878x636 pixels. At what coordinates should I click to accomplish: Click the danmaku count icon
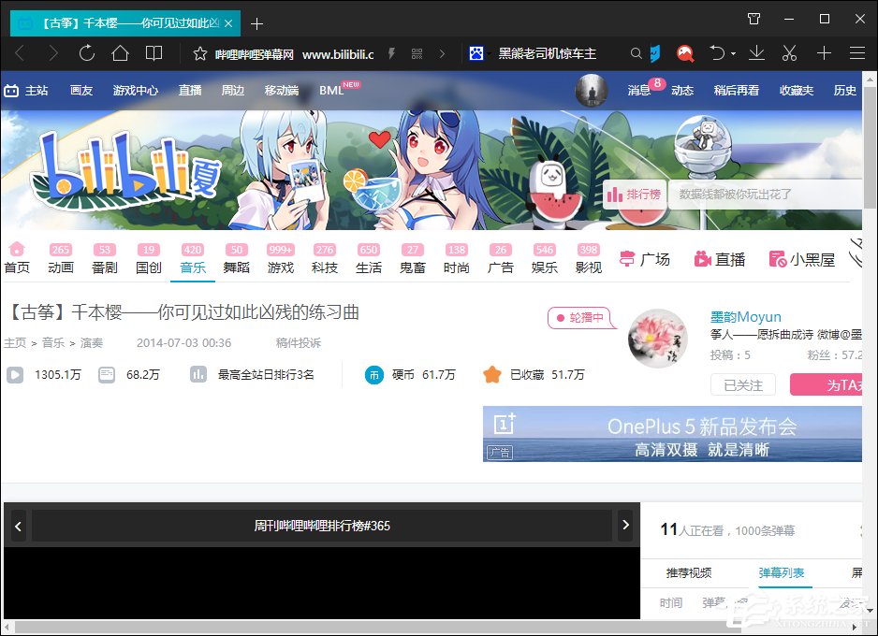coord(106,376)
